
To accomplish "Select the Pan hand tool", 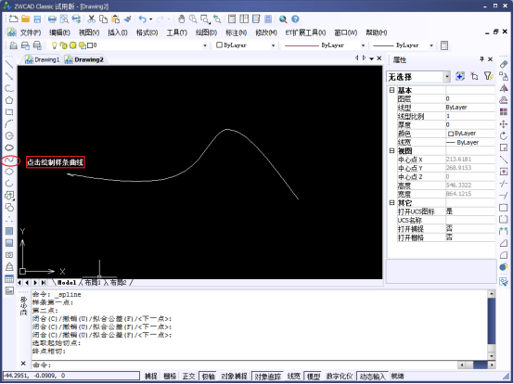I will pos(181,19).
